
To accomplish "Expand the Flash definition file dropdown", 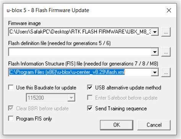I will 155,52.
